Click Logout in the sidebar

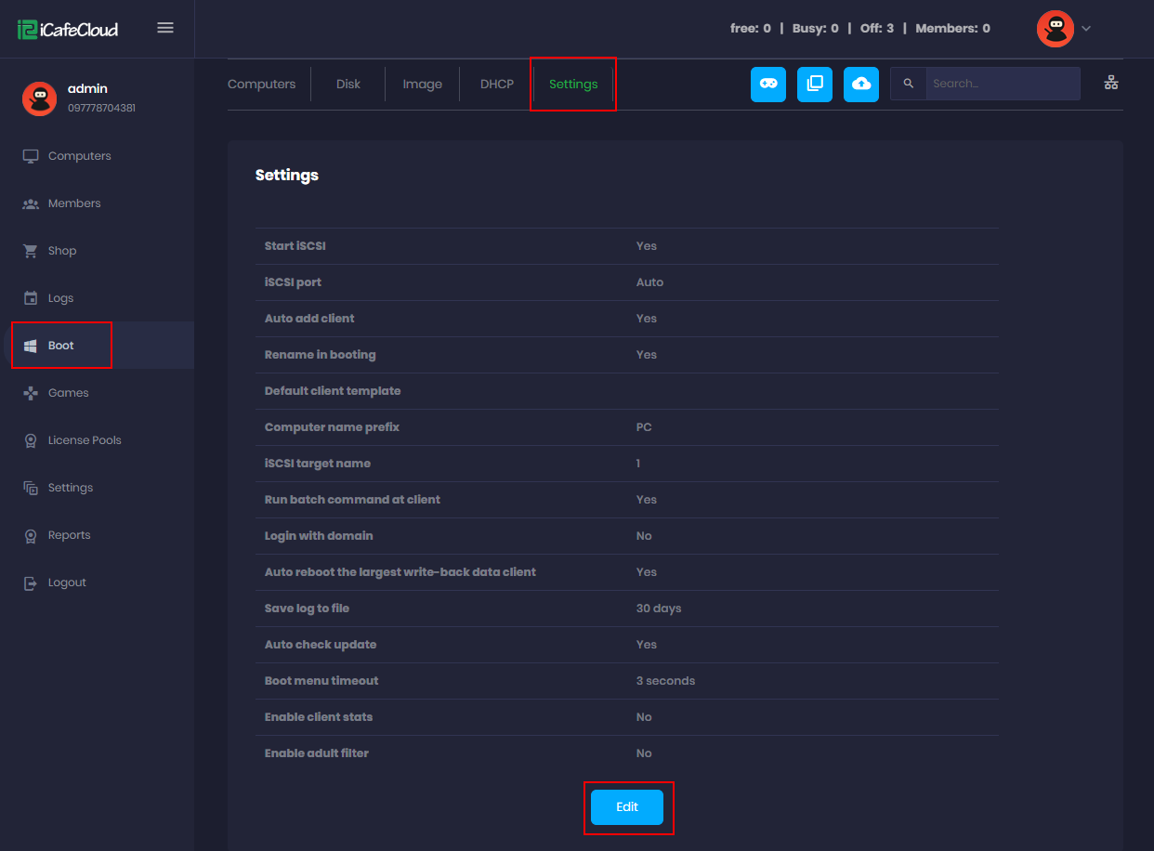67,583
